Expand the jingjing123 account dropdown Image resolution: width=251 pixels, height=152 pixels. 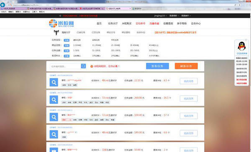161,15
